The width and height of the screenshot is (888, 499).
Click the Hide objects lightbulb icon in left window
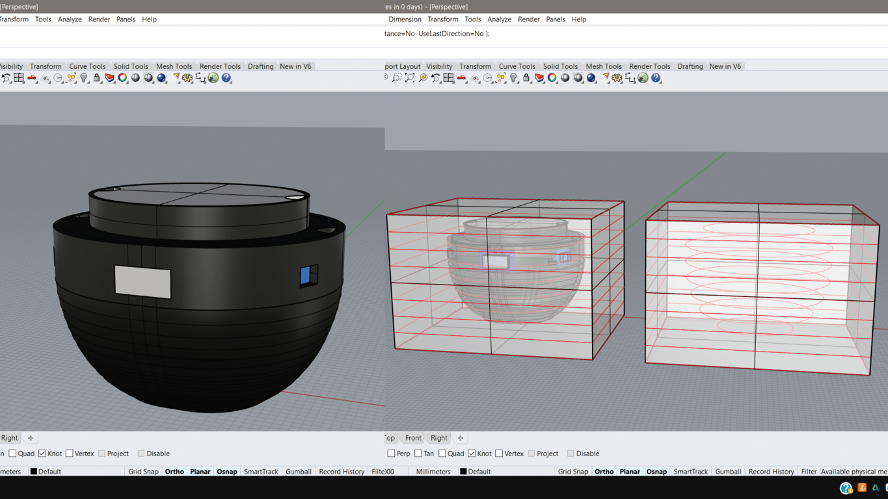click(84, 78)
